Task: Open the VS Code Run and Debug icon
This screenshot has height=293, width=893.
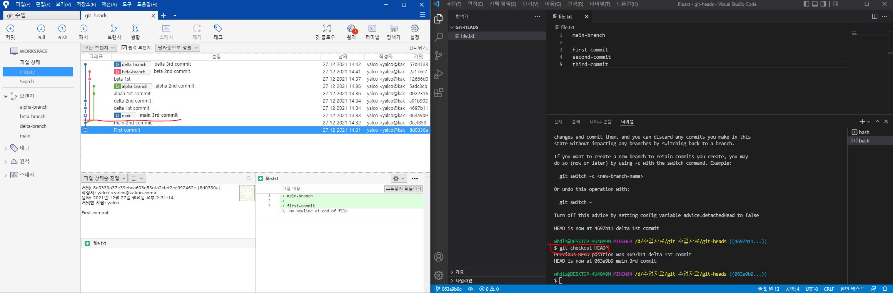Action: [439, 74]
